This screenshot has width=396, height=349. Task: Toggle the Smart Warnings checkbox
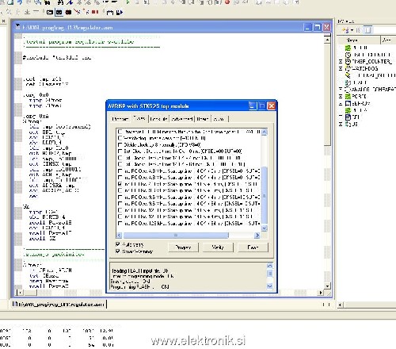[x=118, y=251]
